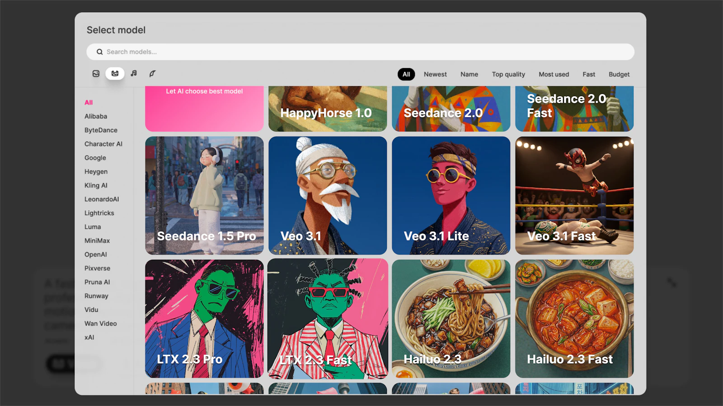The width and height of the screenshot is (723, 406).
Task: Select pink All in provider sidebar
Action: 89,102
